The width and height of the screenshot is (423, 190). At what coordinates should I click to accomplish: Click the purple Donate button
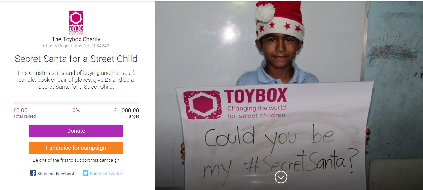(76, 131)
